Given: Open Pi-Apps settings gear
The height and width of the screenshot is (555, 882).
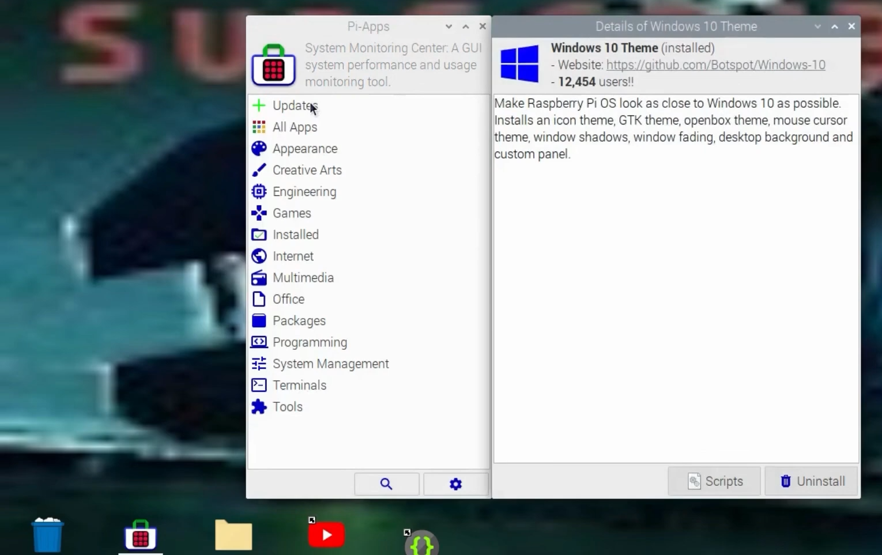Looking at the screenshot, I should click(x=455, y=484).
